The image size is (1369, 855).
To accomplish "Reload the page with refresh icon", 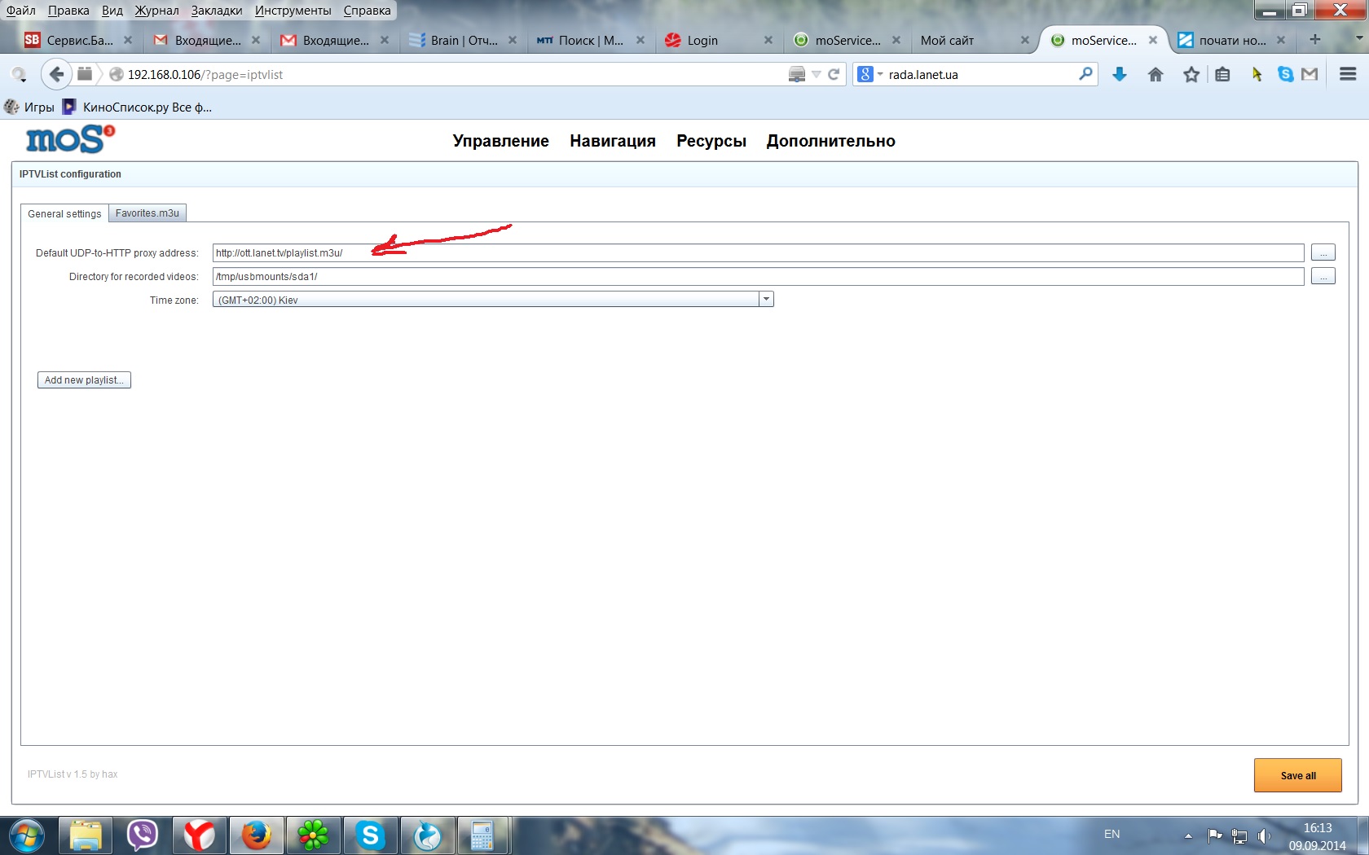I will click(x=834, y=75).
